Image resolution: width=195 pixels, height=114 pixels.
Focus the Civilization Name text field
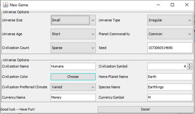pos(73,66)
